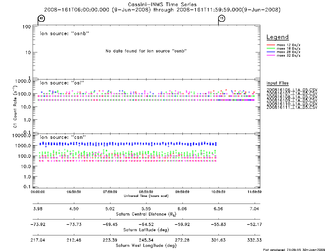The height and width of the screenshot is (251, 325).
Task: Click the 11:59:59 time axis tick label
Action: click(x=254, y=192)
